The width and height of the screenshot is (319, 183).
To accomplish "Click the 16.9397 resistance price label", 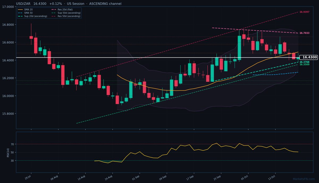I will tap(304, 12).
